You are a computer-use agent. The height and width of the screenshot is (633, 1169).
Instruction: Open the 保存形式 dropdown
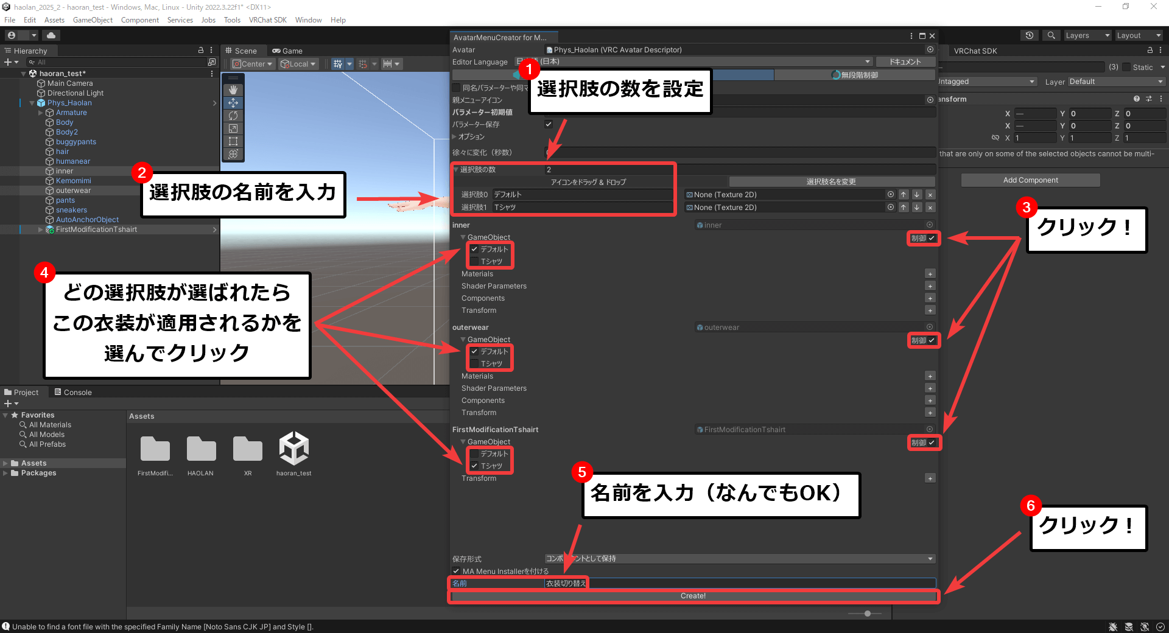point(740,559)
